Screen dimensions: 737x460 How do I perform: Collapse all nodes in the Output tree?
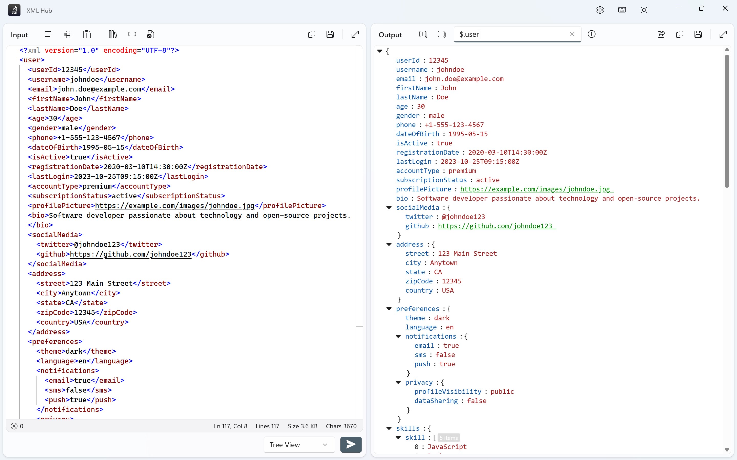coord(441,34)
